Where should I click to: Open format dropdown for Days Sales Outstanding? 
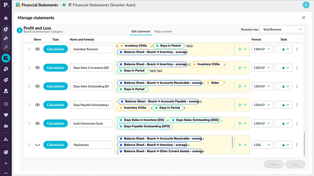pyautogui.click(x=262, y=86)
